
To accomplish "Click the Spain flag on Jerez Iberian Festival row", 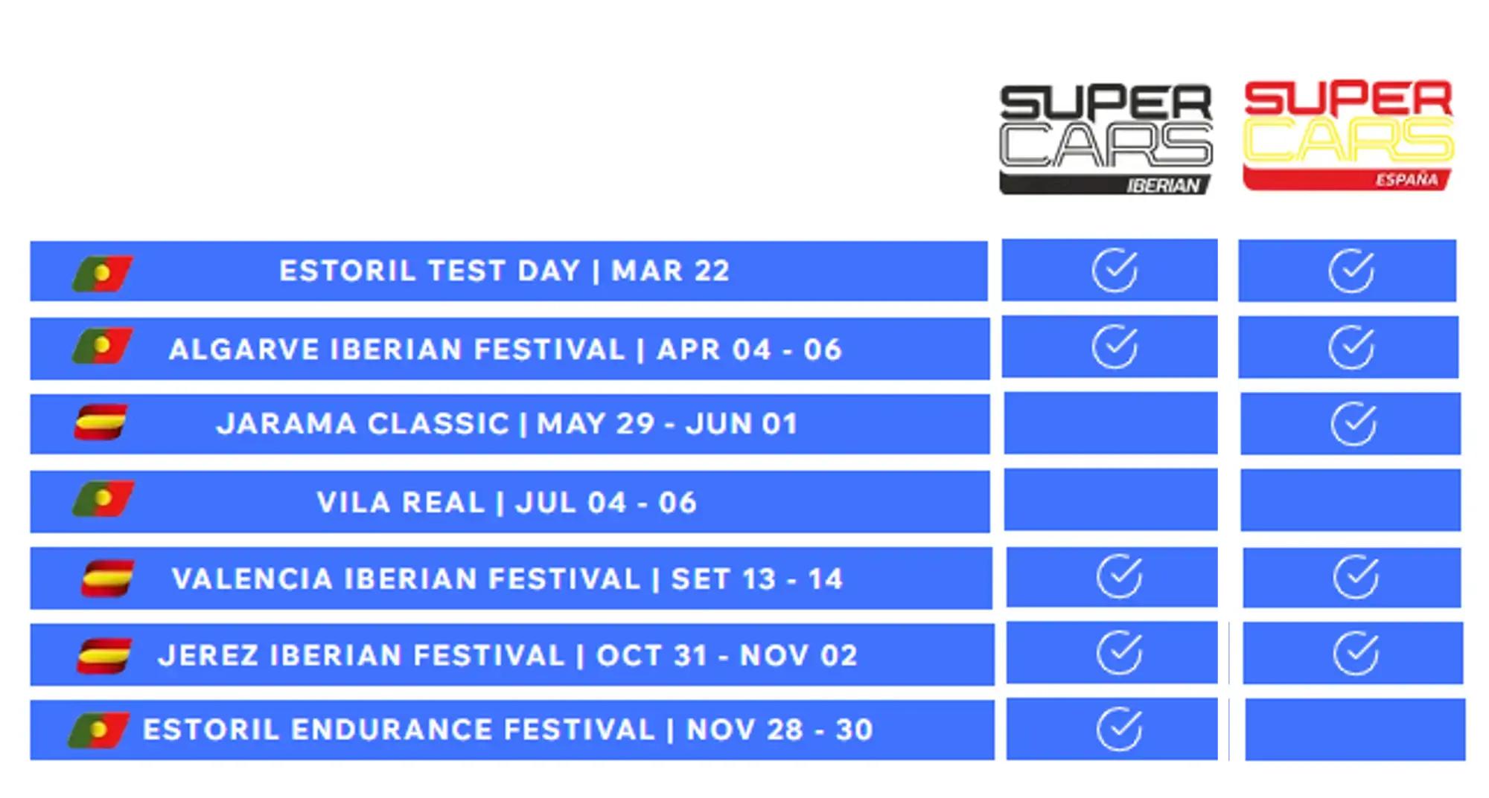I will [x=105, y=655].
